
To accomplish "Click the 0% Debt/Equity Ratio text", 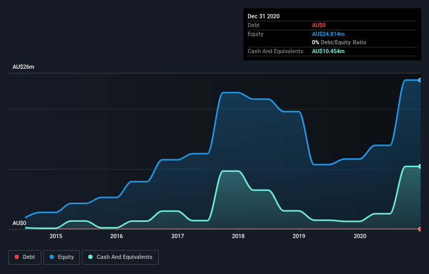I will (339, 42).
